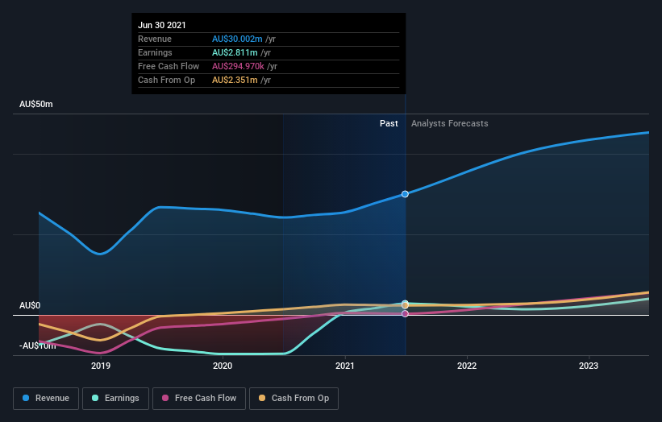The image size is (662, 422).
Task: Click the blue Revenue data point marker
Action: 405,194
